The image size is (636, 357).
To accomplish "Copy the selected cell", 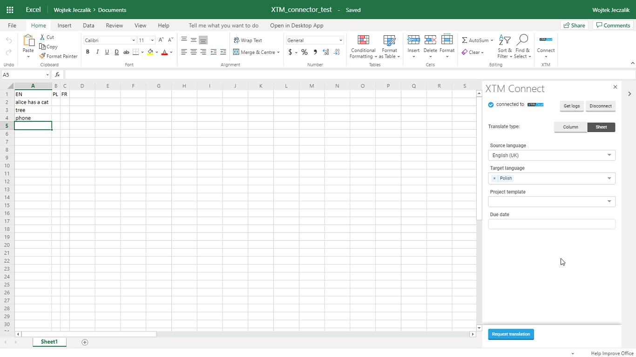I will pyautogui.click(x=48, y=46).
